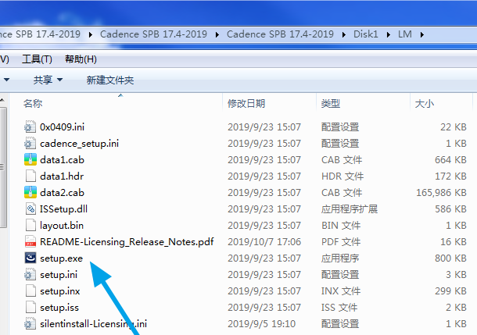Select the layout.bin file icon

30,225
